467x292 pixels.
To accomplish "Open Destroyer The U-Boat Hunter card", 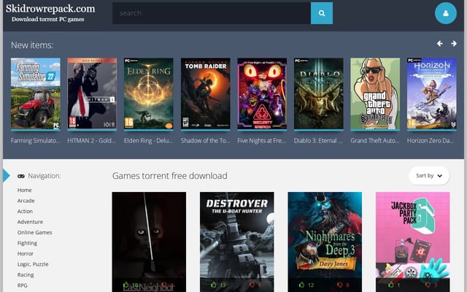I will pos(237,242).
